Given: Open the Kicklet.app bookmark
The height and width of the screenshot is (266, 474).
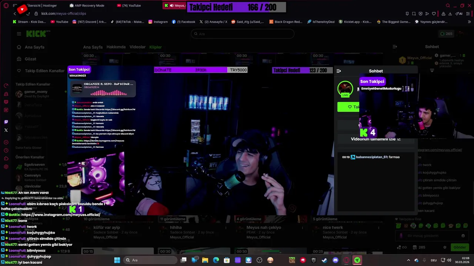Looking at the screenshot, I should tap(355, 22).
